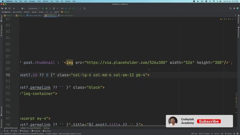This screenshot has height=135, width=240.
Task: Click the PHP 8.0 language level widget
Action: click(x=194, y=133)
